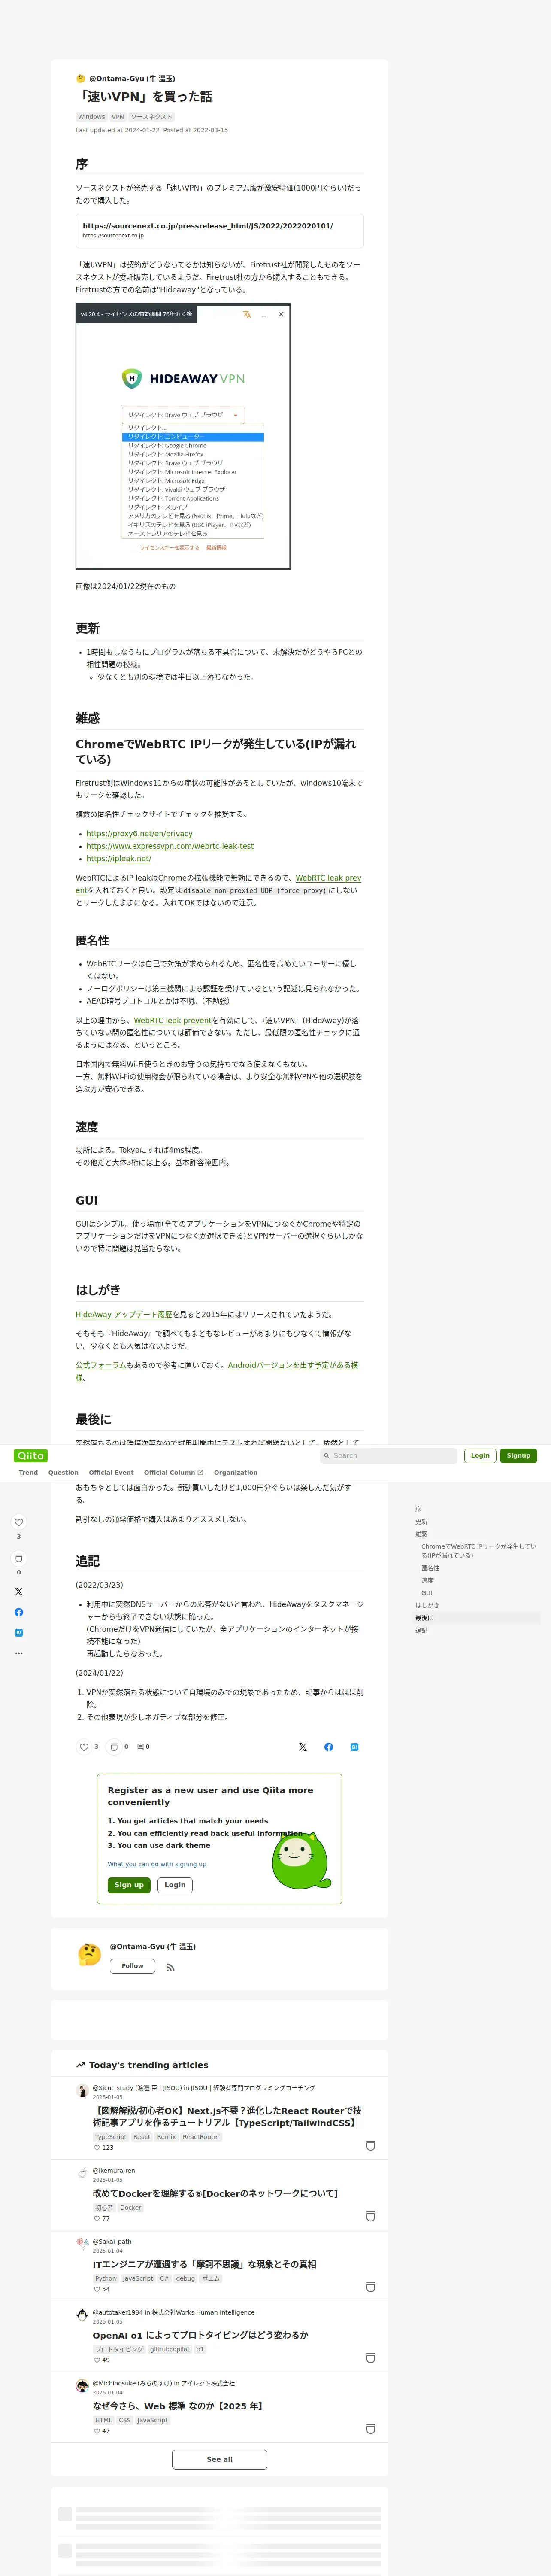The height and width of the screenshot is (2576, 551).
Task: Follow the author @Ontama-Gyu
Action: tap(132, 1966)
